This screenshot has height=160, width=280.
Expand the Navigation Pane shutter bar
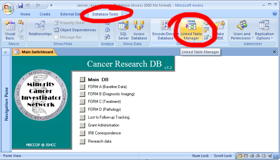(x=6, y=52)
